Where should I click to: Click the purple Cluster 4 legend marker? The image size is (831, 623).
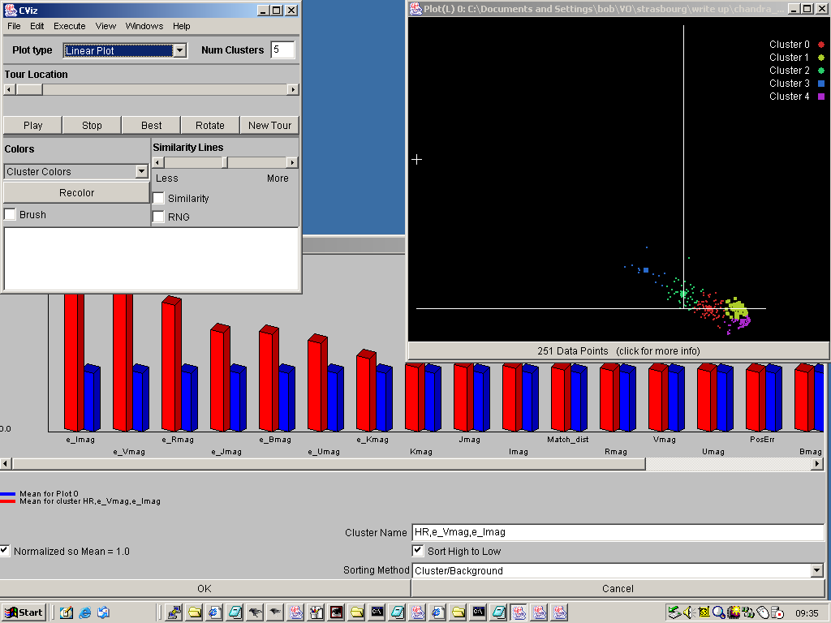point(821,97)
